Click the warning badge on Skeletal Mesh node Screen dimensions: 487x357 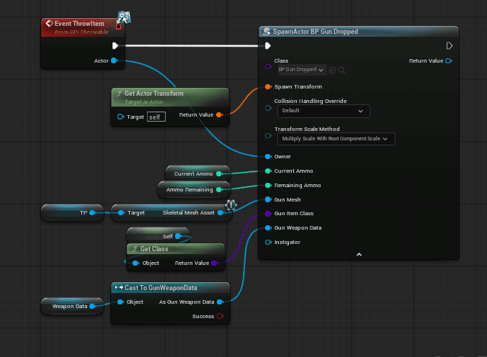click(231, 205)
